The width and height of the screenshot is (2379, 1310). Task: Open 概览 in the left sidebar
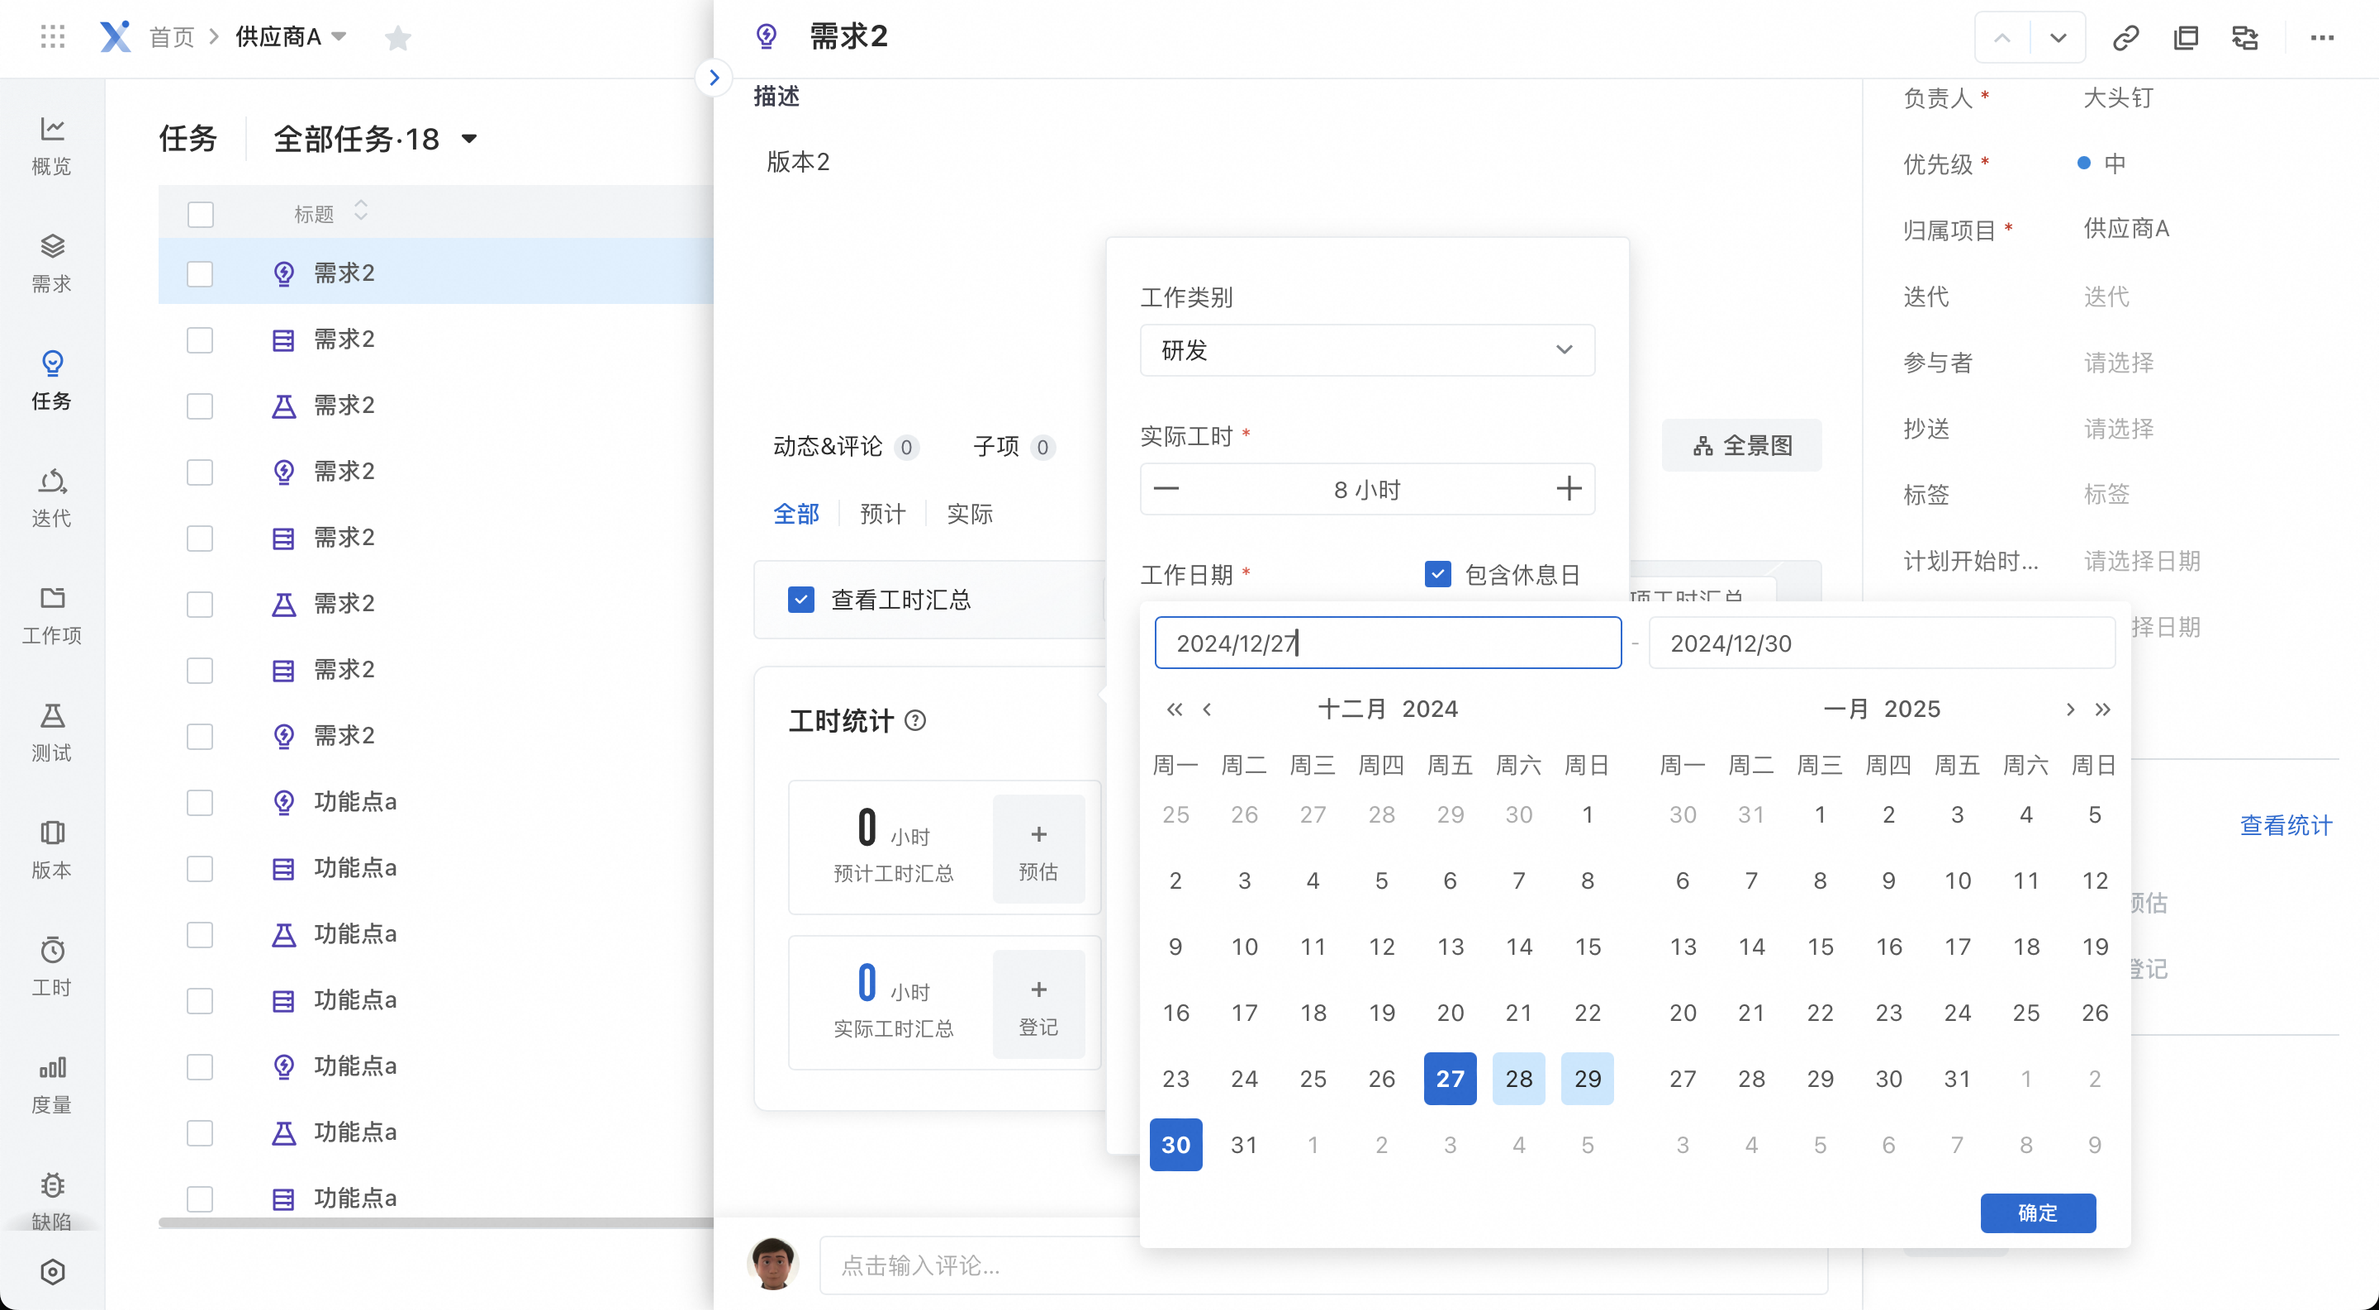52,146
